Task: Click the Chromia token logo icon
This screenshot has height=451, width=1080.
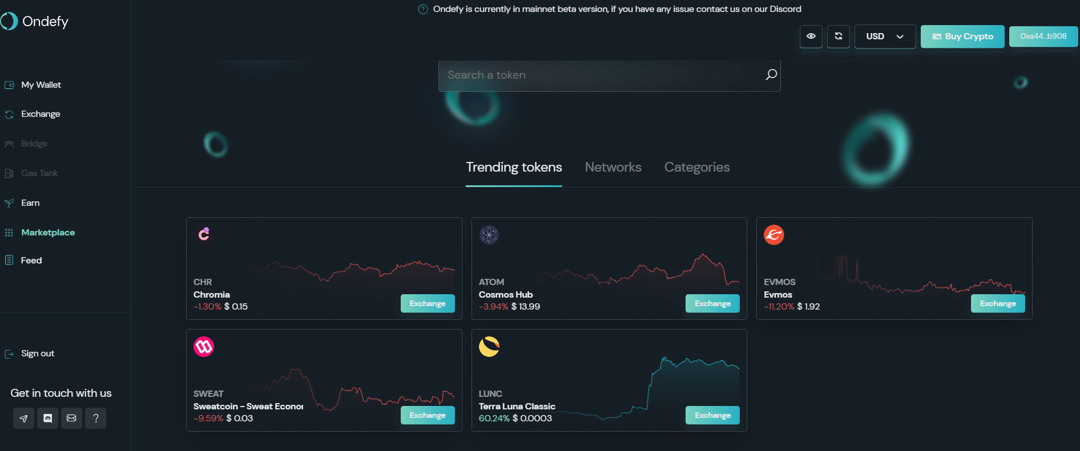Action: click(x=204, y=234)
